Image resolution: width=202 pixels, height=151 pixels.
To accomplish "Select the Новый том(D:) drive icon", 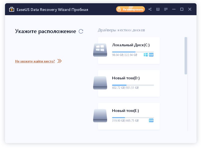I will tap(100, 83).
